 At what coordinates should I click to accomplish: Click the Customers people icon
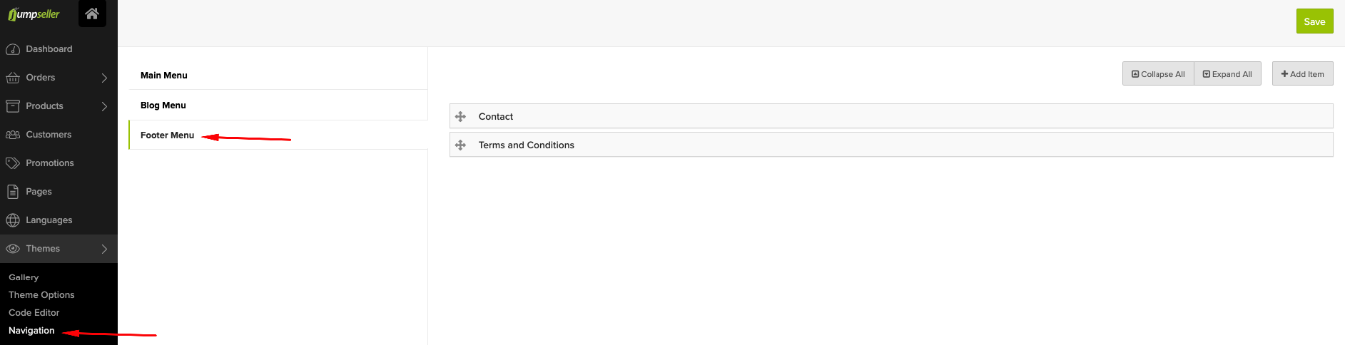[13, 135]
